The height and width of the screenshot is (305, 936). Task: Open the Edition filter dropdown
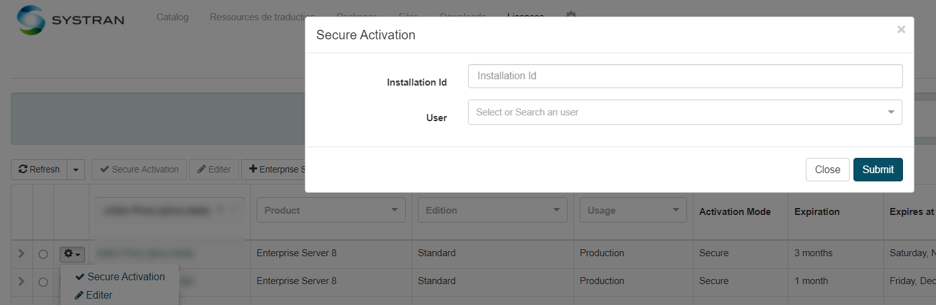[x=492, y=210]
